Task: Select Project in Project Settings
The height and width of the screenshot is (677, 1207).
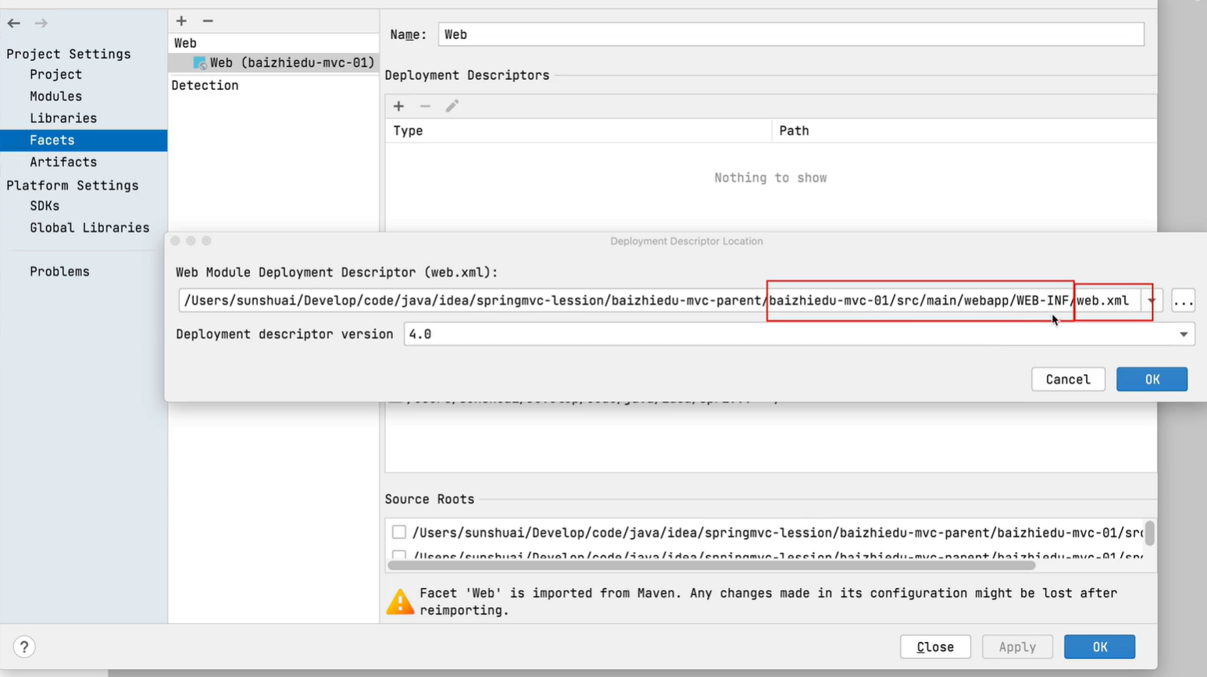Action: point(55,74)
